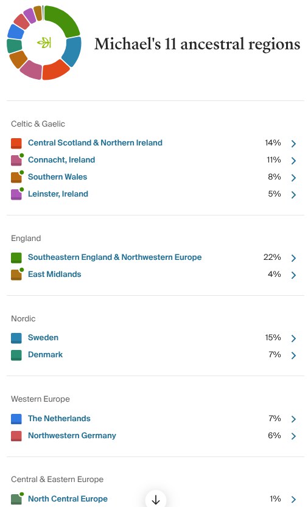Open Southeastern England & Northwestern Europe link
Viewport: 308px width, 507px height.
(x=114, y=257)
